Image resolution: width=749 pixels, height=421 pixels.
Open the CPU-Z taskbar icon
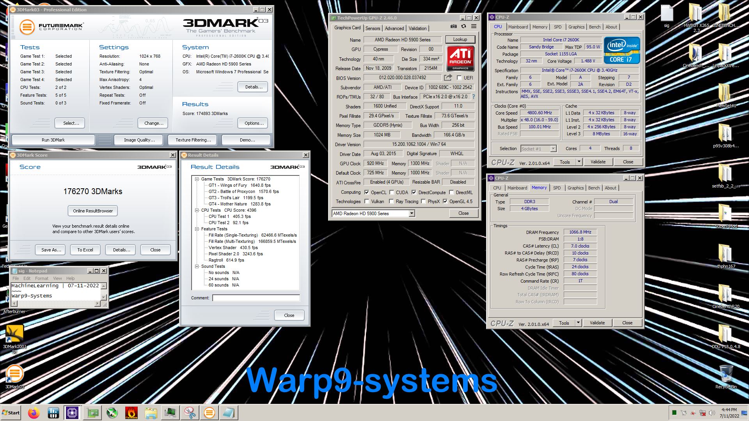click(72, 413)
